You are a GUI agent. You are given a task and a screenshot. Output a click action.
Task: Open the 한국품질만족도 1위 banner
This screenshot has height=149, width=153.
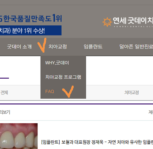pyautogui.click(x=31, y=18)
